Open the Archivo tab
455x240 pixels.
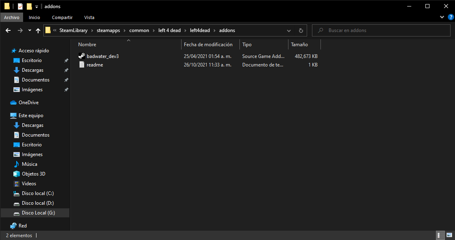click(12, 17)
